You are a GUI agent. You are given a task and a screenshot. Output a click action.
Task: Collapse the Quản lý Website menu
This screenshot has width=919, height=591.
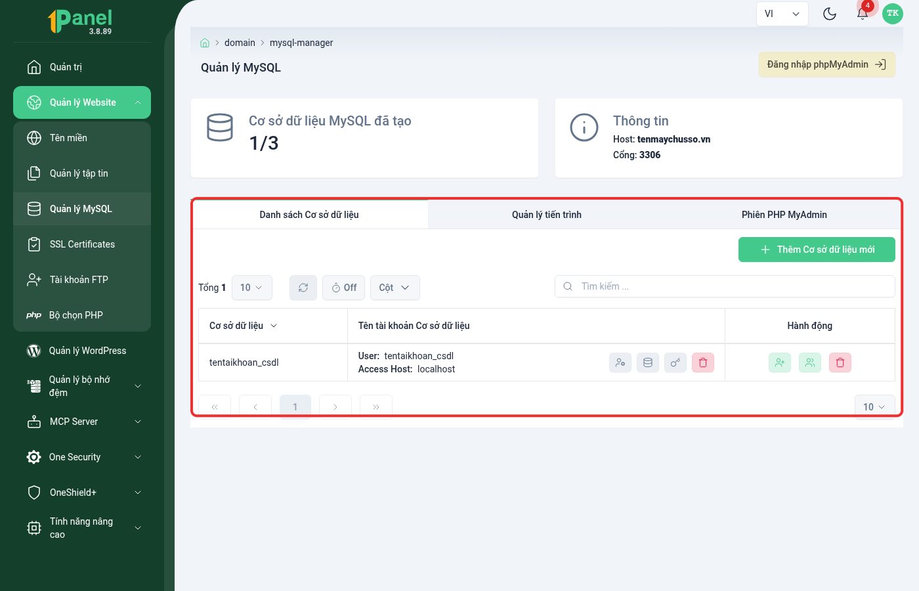82,102
